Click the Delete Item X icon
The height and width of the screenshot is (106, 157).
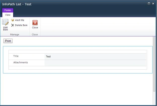point(13,25)
